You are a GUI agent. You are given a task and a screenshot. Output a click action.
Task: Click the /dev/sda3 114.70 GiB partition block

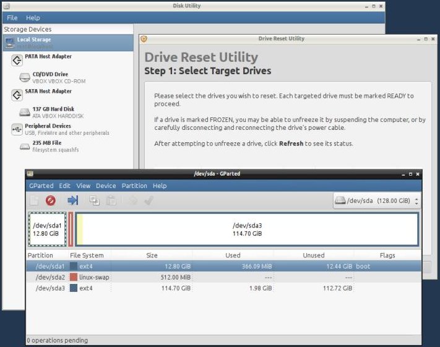247,229
